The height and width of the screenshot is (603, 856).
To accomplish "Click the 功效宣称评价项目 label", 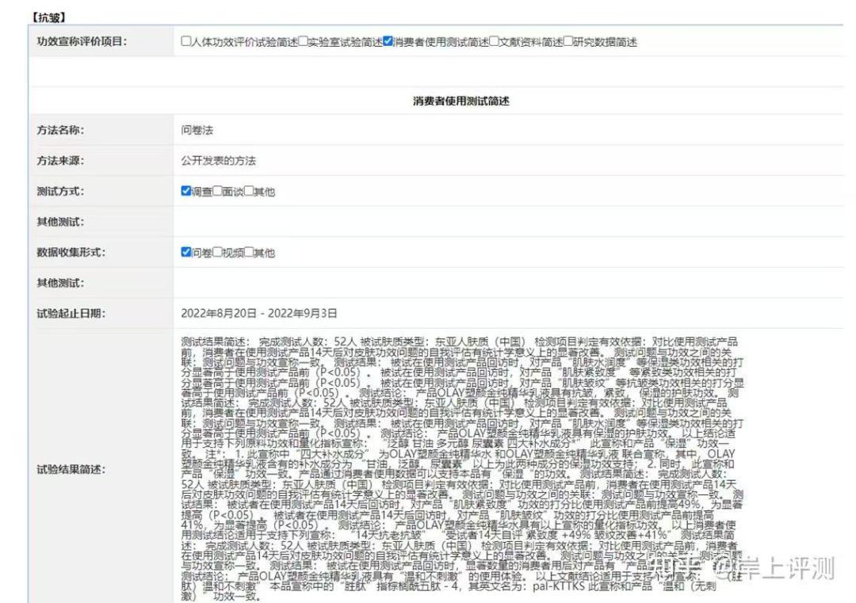I will pos(82,41).
